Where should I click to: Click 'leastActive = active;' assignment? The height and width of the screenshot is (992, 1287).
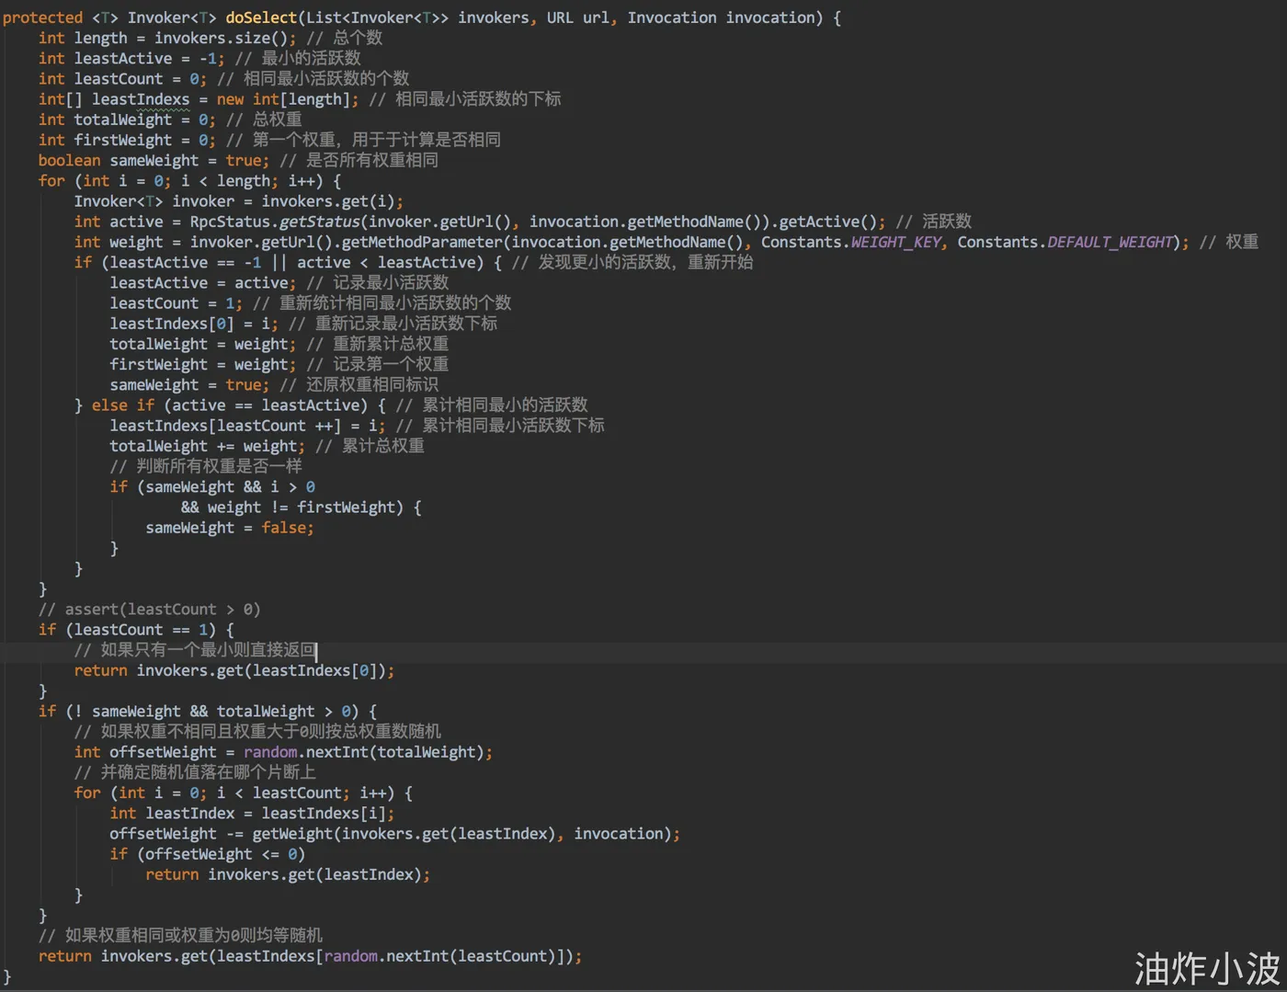coord(203,283)
